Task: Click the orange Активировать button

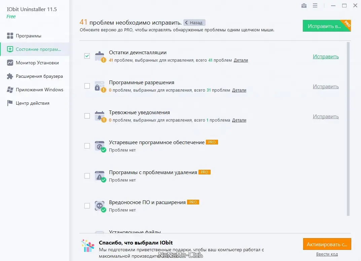Action: pos(327,244)
